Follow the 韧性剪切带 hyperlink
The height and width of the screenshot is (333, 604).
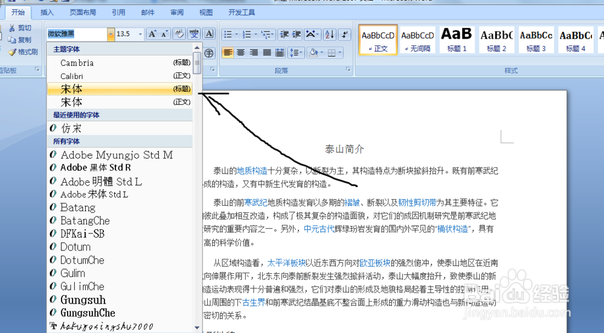click(x=417, y=203)
